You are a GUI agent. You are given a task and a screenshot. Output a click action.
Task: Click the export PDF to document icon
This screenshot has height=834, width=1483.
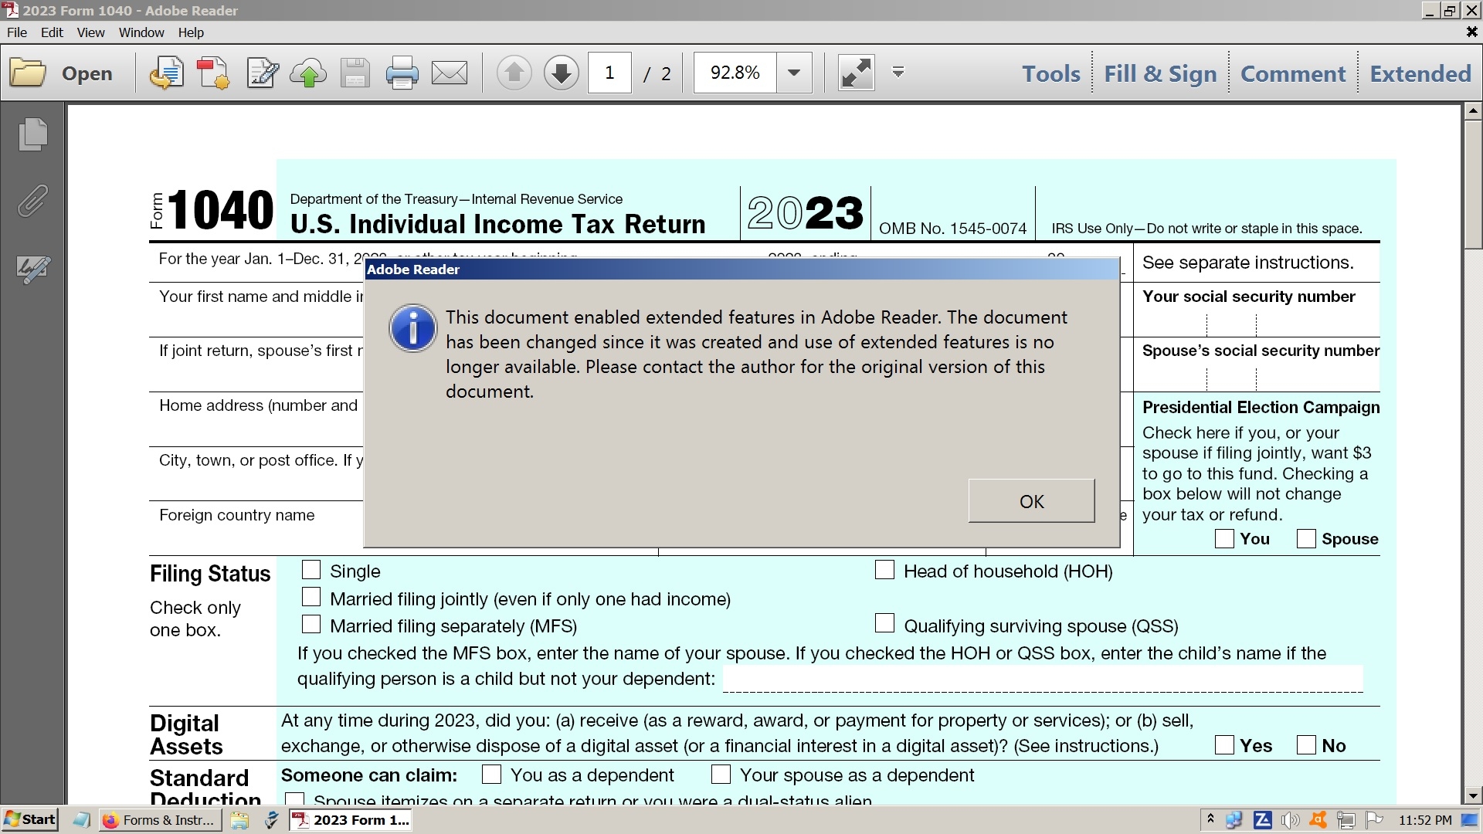point(166,73)
